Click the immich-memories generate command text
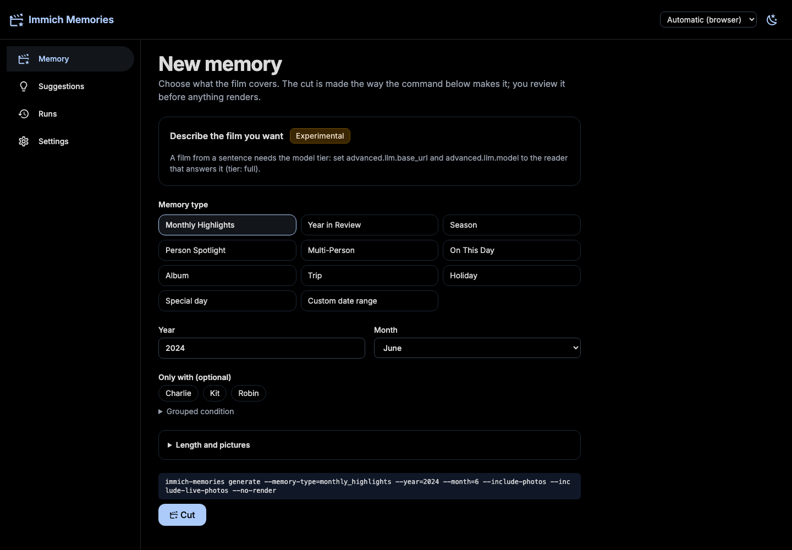The image size is (792, 550). click(x=370, y=486)
